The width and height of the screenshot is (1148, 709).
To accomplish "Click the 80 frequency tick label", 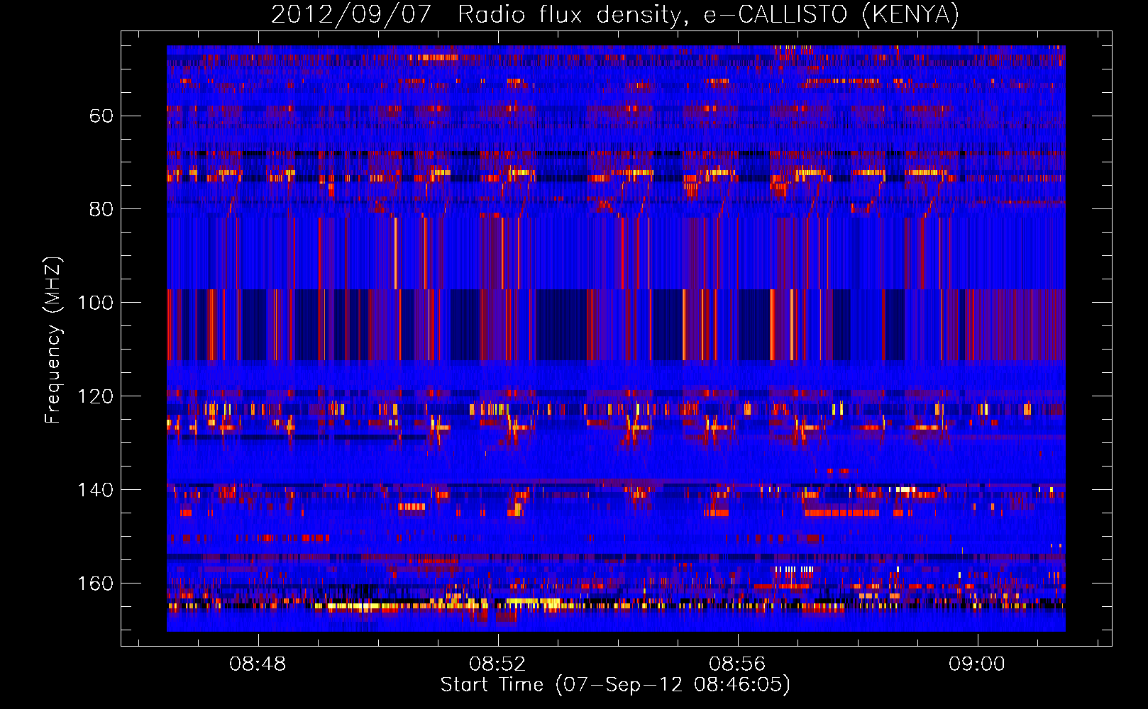I will coord(101,209).
